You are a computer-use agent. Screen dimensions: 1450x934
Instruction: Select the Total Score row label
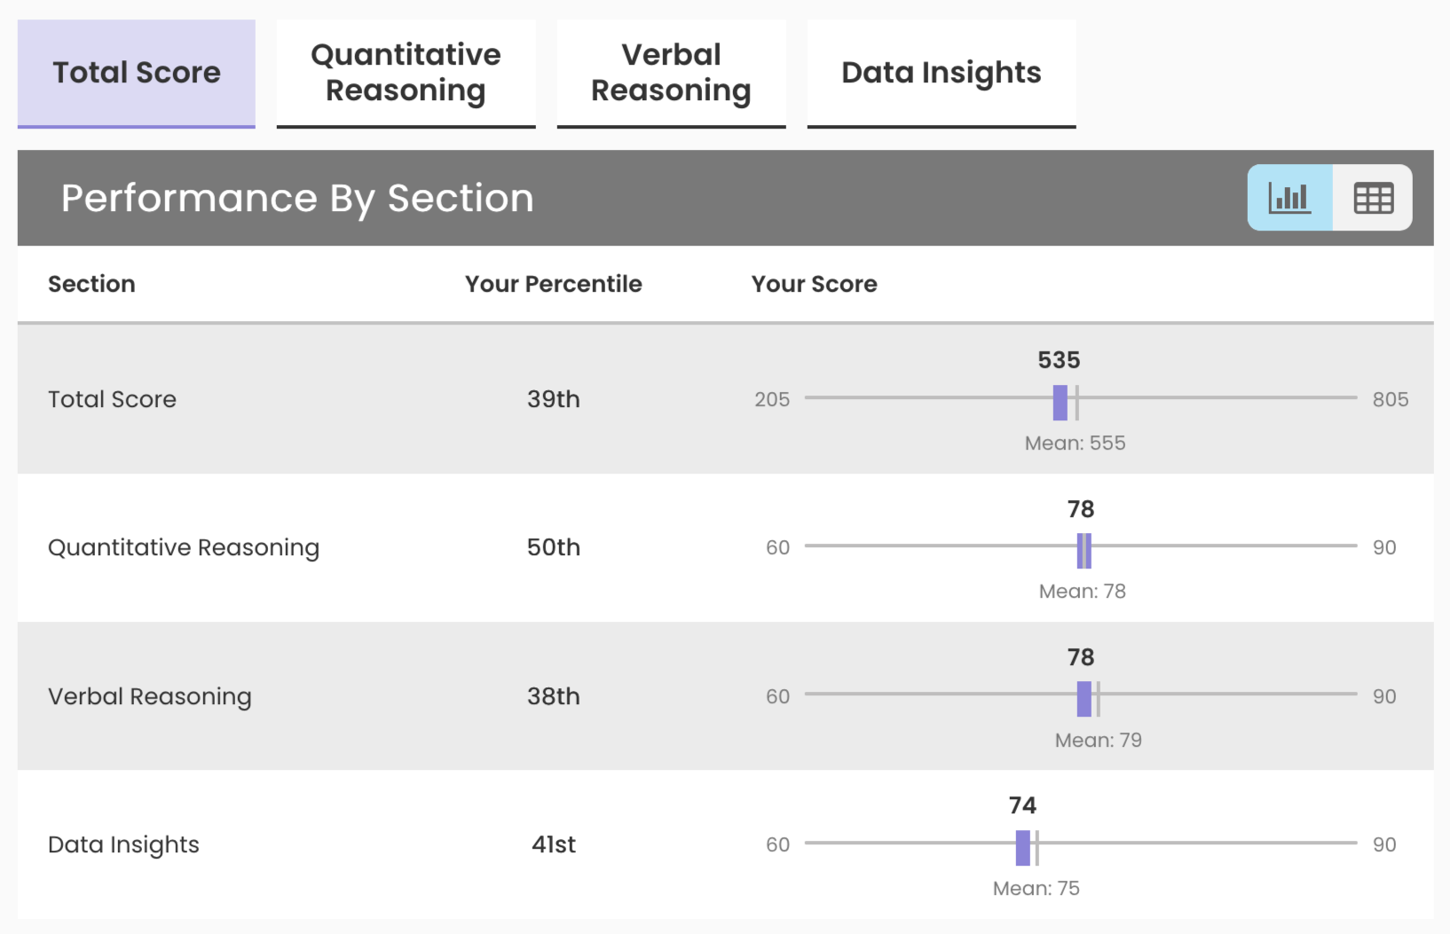(112, 399)
